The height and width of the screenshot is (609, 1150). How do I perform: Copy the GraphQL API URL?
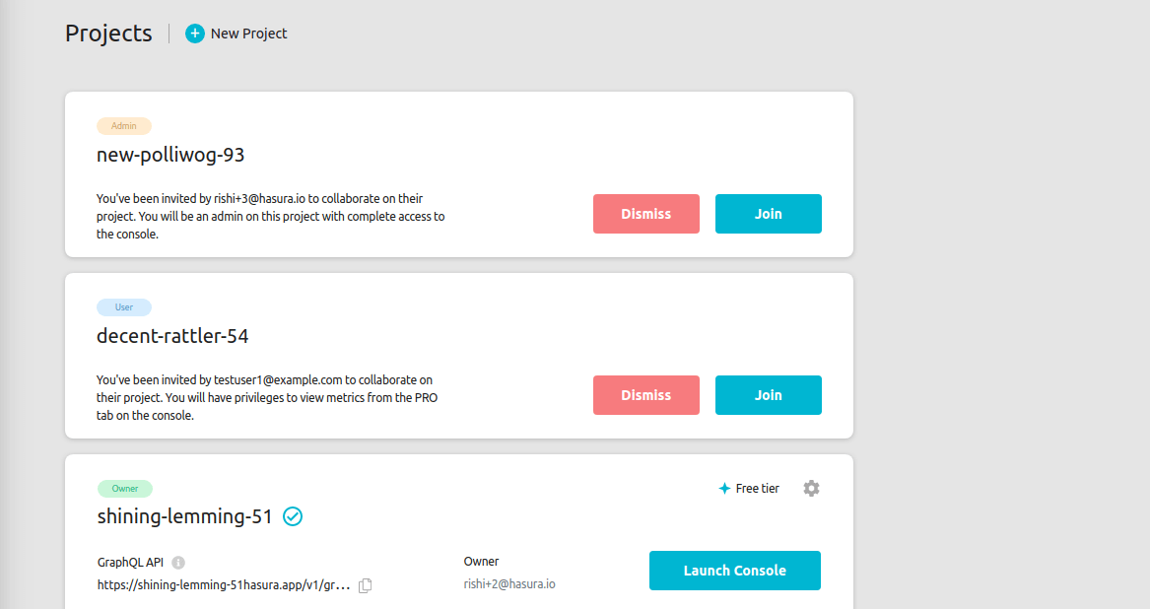pyautogui.click(x=366, y=585)
